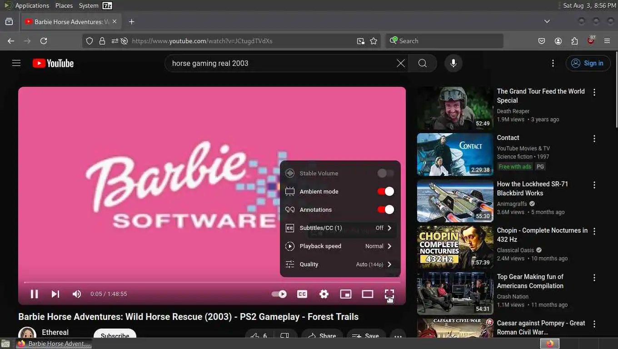
Task: Clear the YouTube search query
Action: [x=400, y=63]
